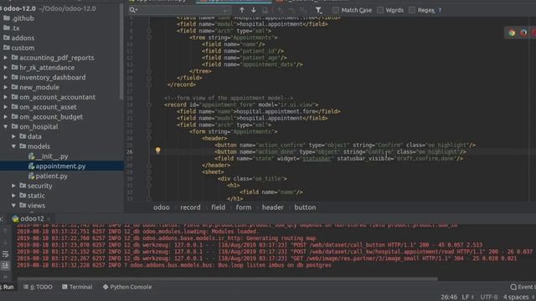536x301 pixels.
Task: Select the field breadcrumb
Action: coord(218,207)
